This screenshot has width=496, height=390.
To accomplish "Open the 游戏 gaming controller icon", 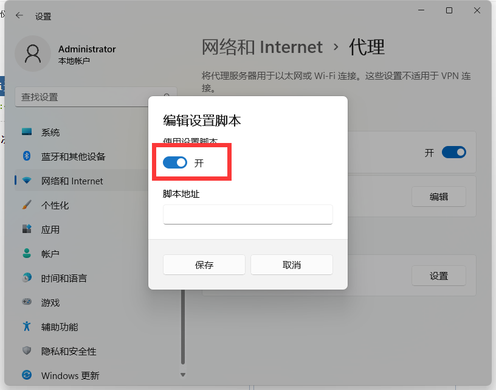I will [x=27, y=302].
